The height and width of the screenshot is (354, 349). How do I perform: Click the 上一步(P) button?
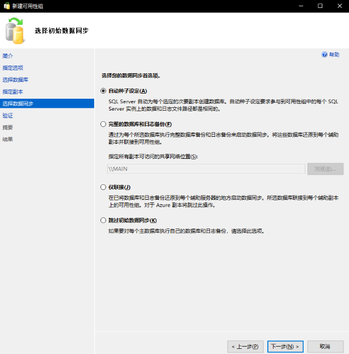coord(245,346)
